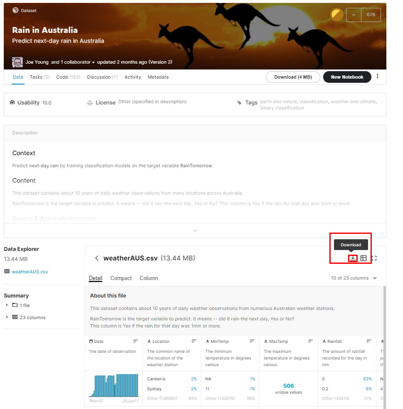The image size is (403, 409).
Task: Click the Tags label icon
Action: pos(239,103)
